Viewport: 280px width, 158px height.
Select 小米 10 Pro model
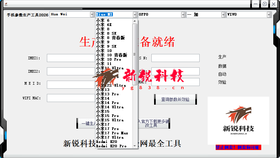[x=114, y=59]
